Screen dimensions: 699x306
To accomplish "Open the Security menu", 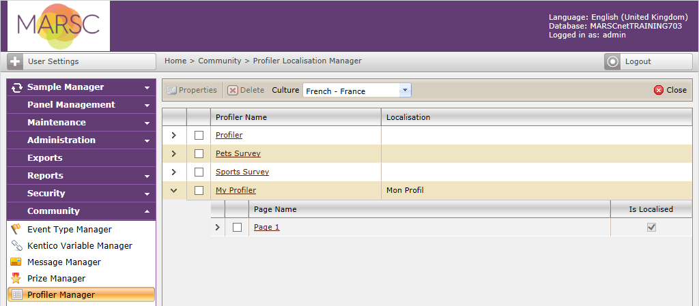I will tap(81, 194).
